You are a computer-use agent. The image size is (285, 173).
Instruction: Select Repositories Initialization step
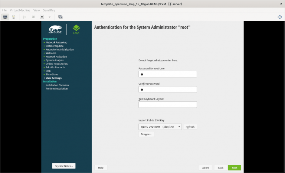pos(60,49)
